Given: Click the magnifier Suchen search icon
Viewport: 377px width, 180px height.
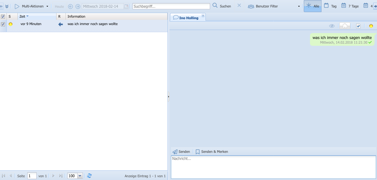Looking at the screenshot, I should click(x=215, y=6).
